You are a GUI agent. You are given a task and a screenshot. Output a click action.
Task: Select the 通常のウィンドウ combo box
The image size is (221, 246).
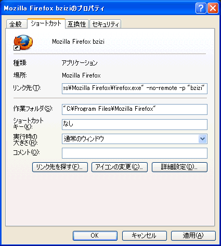coord(135,139)
